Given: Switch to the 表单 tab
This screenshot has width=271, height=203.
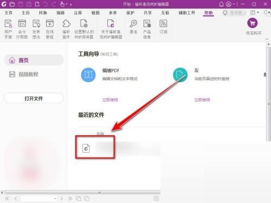Looking at the screenshot, I should [113, 13].
